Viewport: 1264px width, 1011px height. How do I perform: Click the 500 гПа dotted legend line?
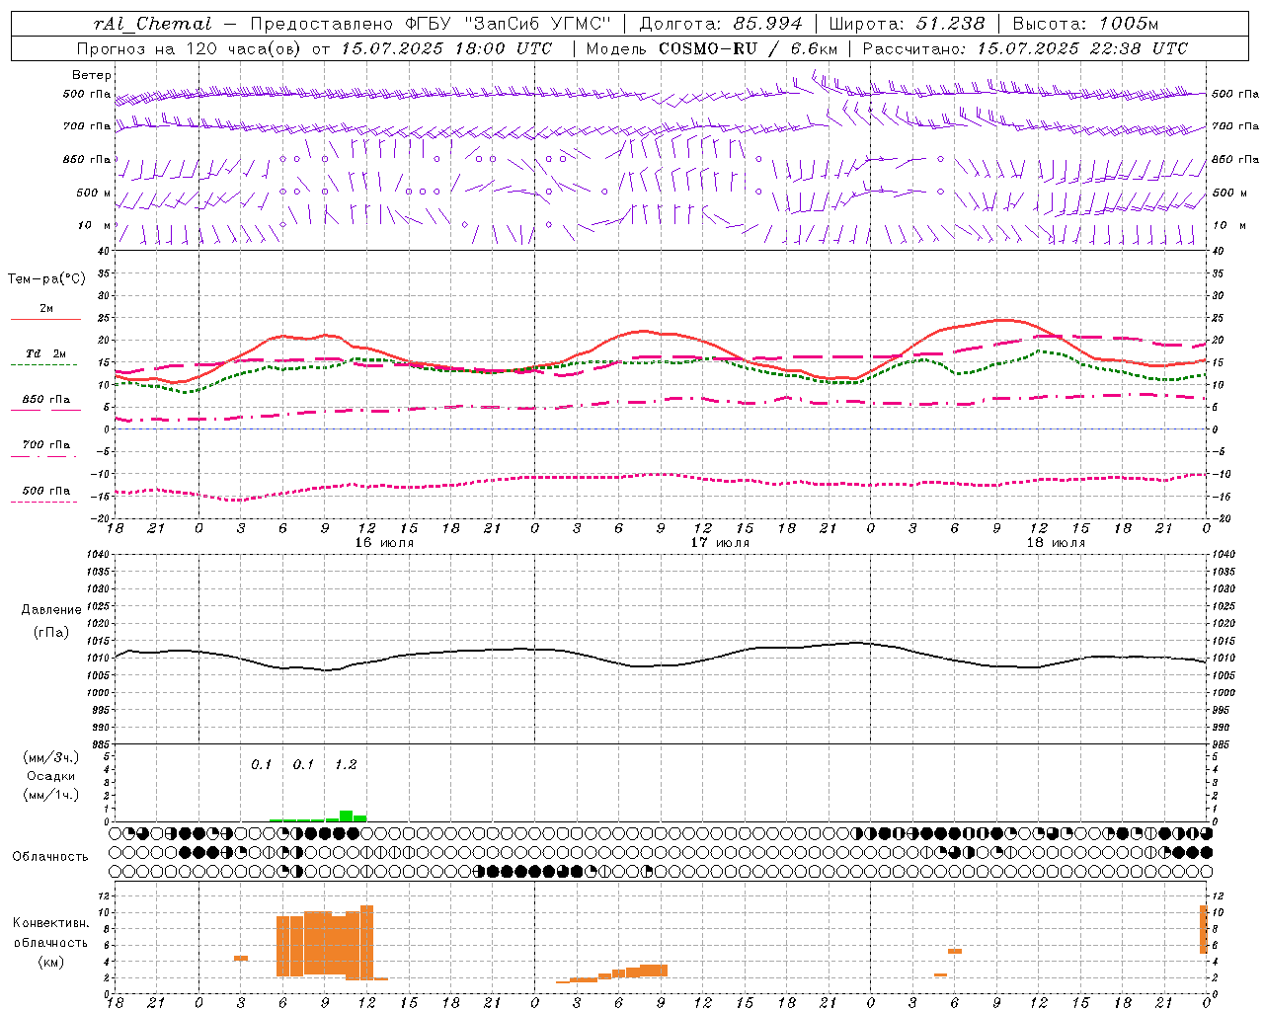(x=43, y=502)
